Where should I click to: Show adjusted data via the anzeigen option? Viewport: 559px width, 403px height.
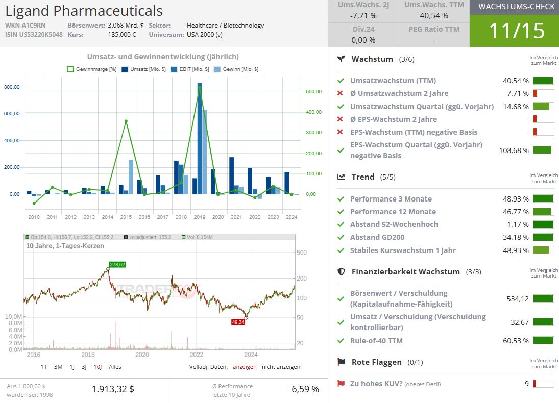pyautogui.click(x=245, y=367)
